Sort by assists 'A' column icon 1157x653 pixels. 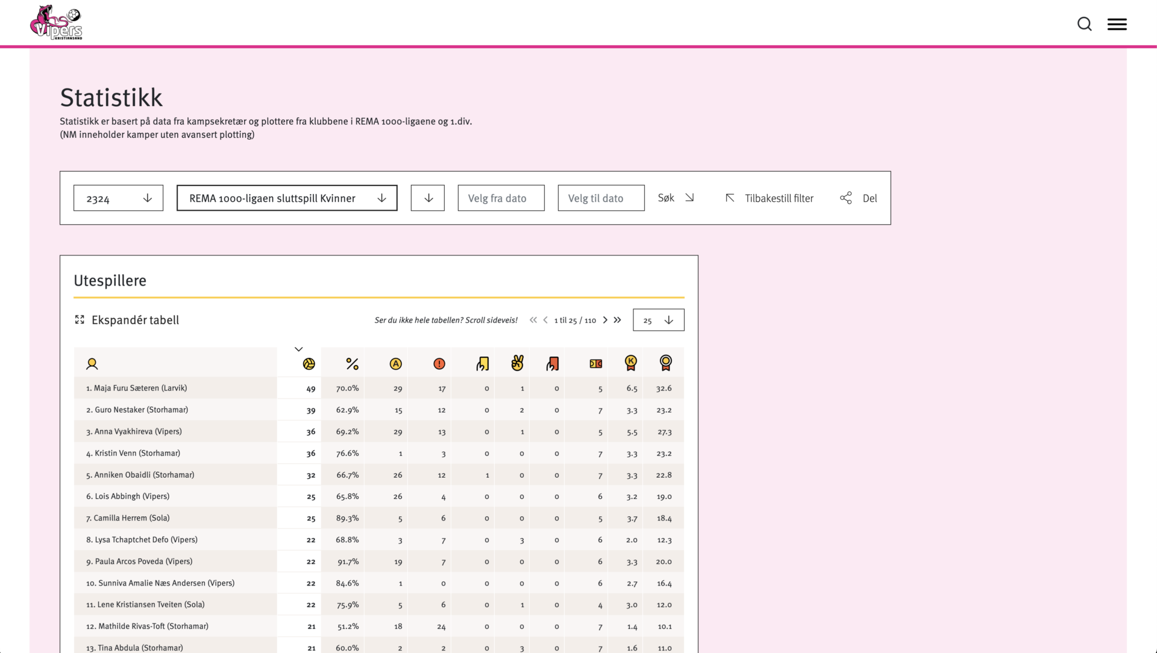pyautogui.click(x=395, y=364)
